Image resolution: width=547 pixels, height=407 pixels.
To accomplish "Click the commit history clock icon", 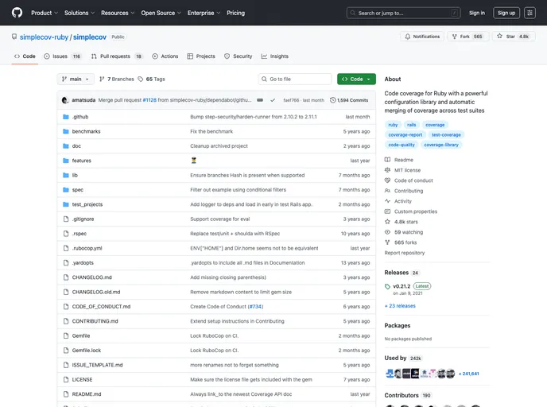I will click(x=332, y=100).
